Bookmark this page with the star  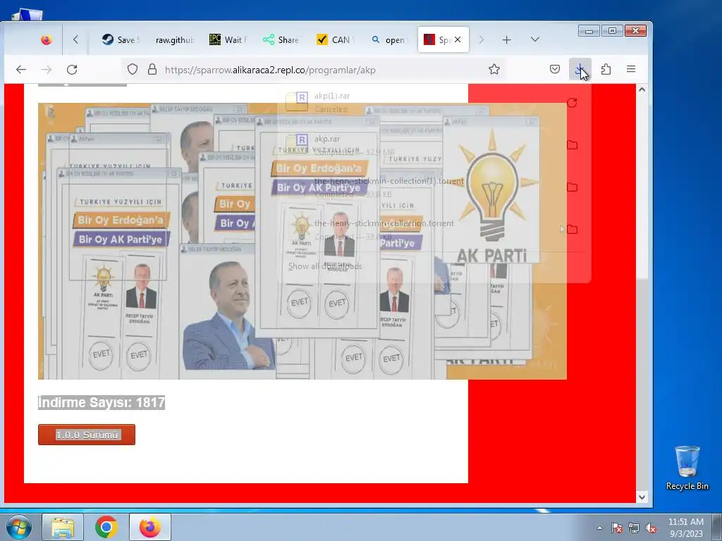pos(494,70)
